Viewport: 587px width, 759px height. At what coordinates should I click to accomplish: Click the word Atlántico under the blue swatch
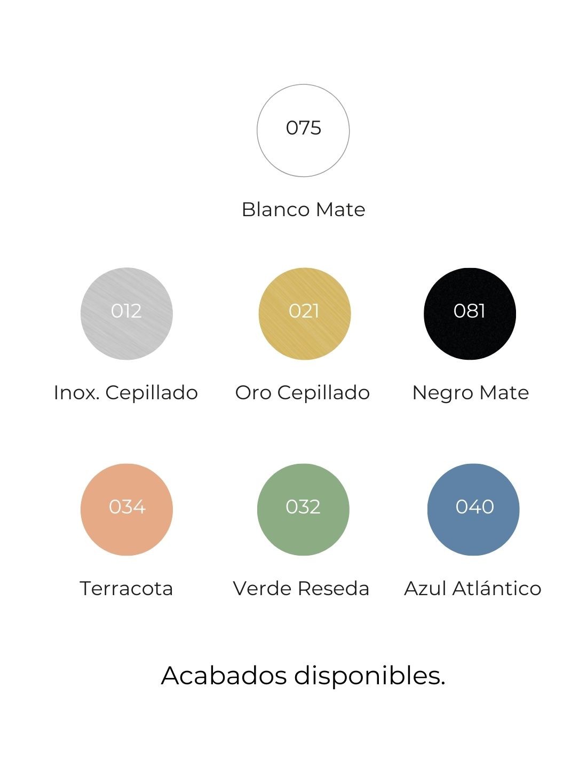(x=497, y=588)
